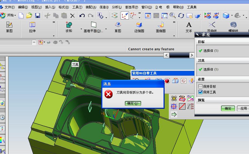Click the red cube in 常用UG自带工具
249x154 pixels.
167,81
